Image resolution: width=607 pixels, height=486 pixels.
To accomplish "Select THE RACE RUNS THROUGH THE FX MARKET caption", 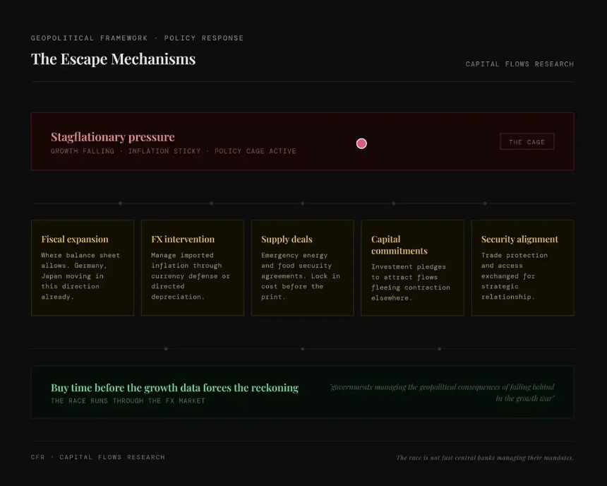I will (128, 401).
